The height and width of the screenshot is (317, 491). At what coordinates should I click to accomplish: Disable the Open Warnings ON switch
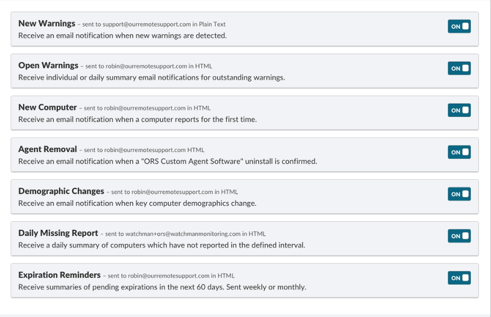pyautogui.click(x=459, y=68)
